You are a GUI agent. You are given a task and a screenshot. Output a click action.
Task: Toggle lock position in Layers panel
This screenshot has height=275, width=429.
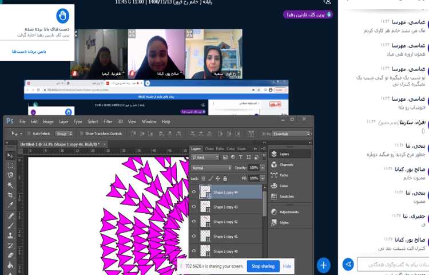coord(218,179)
